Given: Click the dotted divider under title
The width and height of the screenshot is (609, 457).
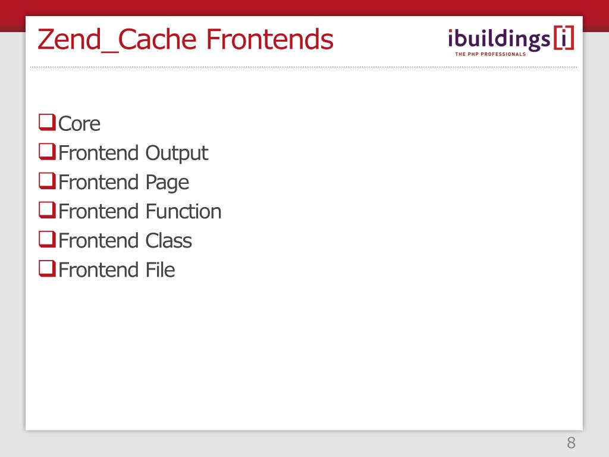Looking at the screenshot, I should (x=304, y=67).
